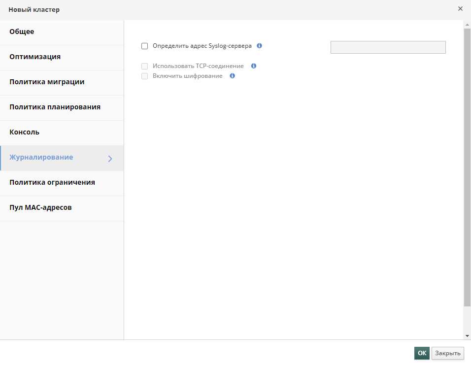Show info icon next to TCP connection option
This screenshot has height=367, width=471.
pyautogui.click(x=254, y=66)
